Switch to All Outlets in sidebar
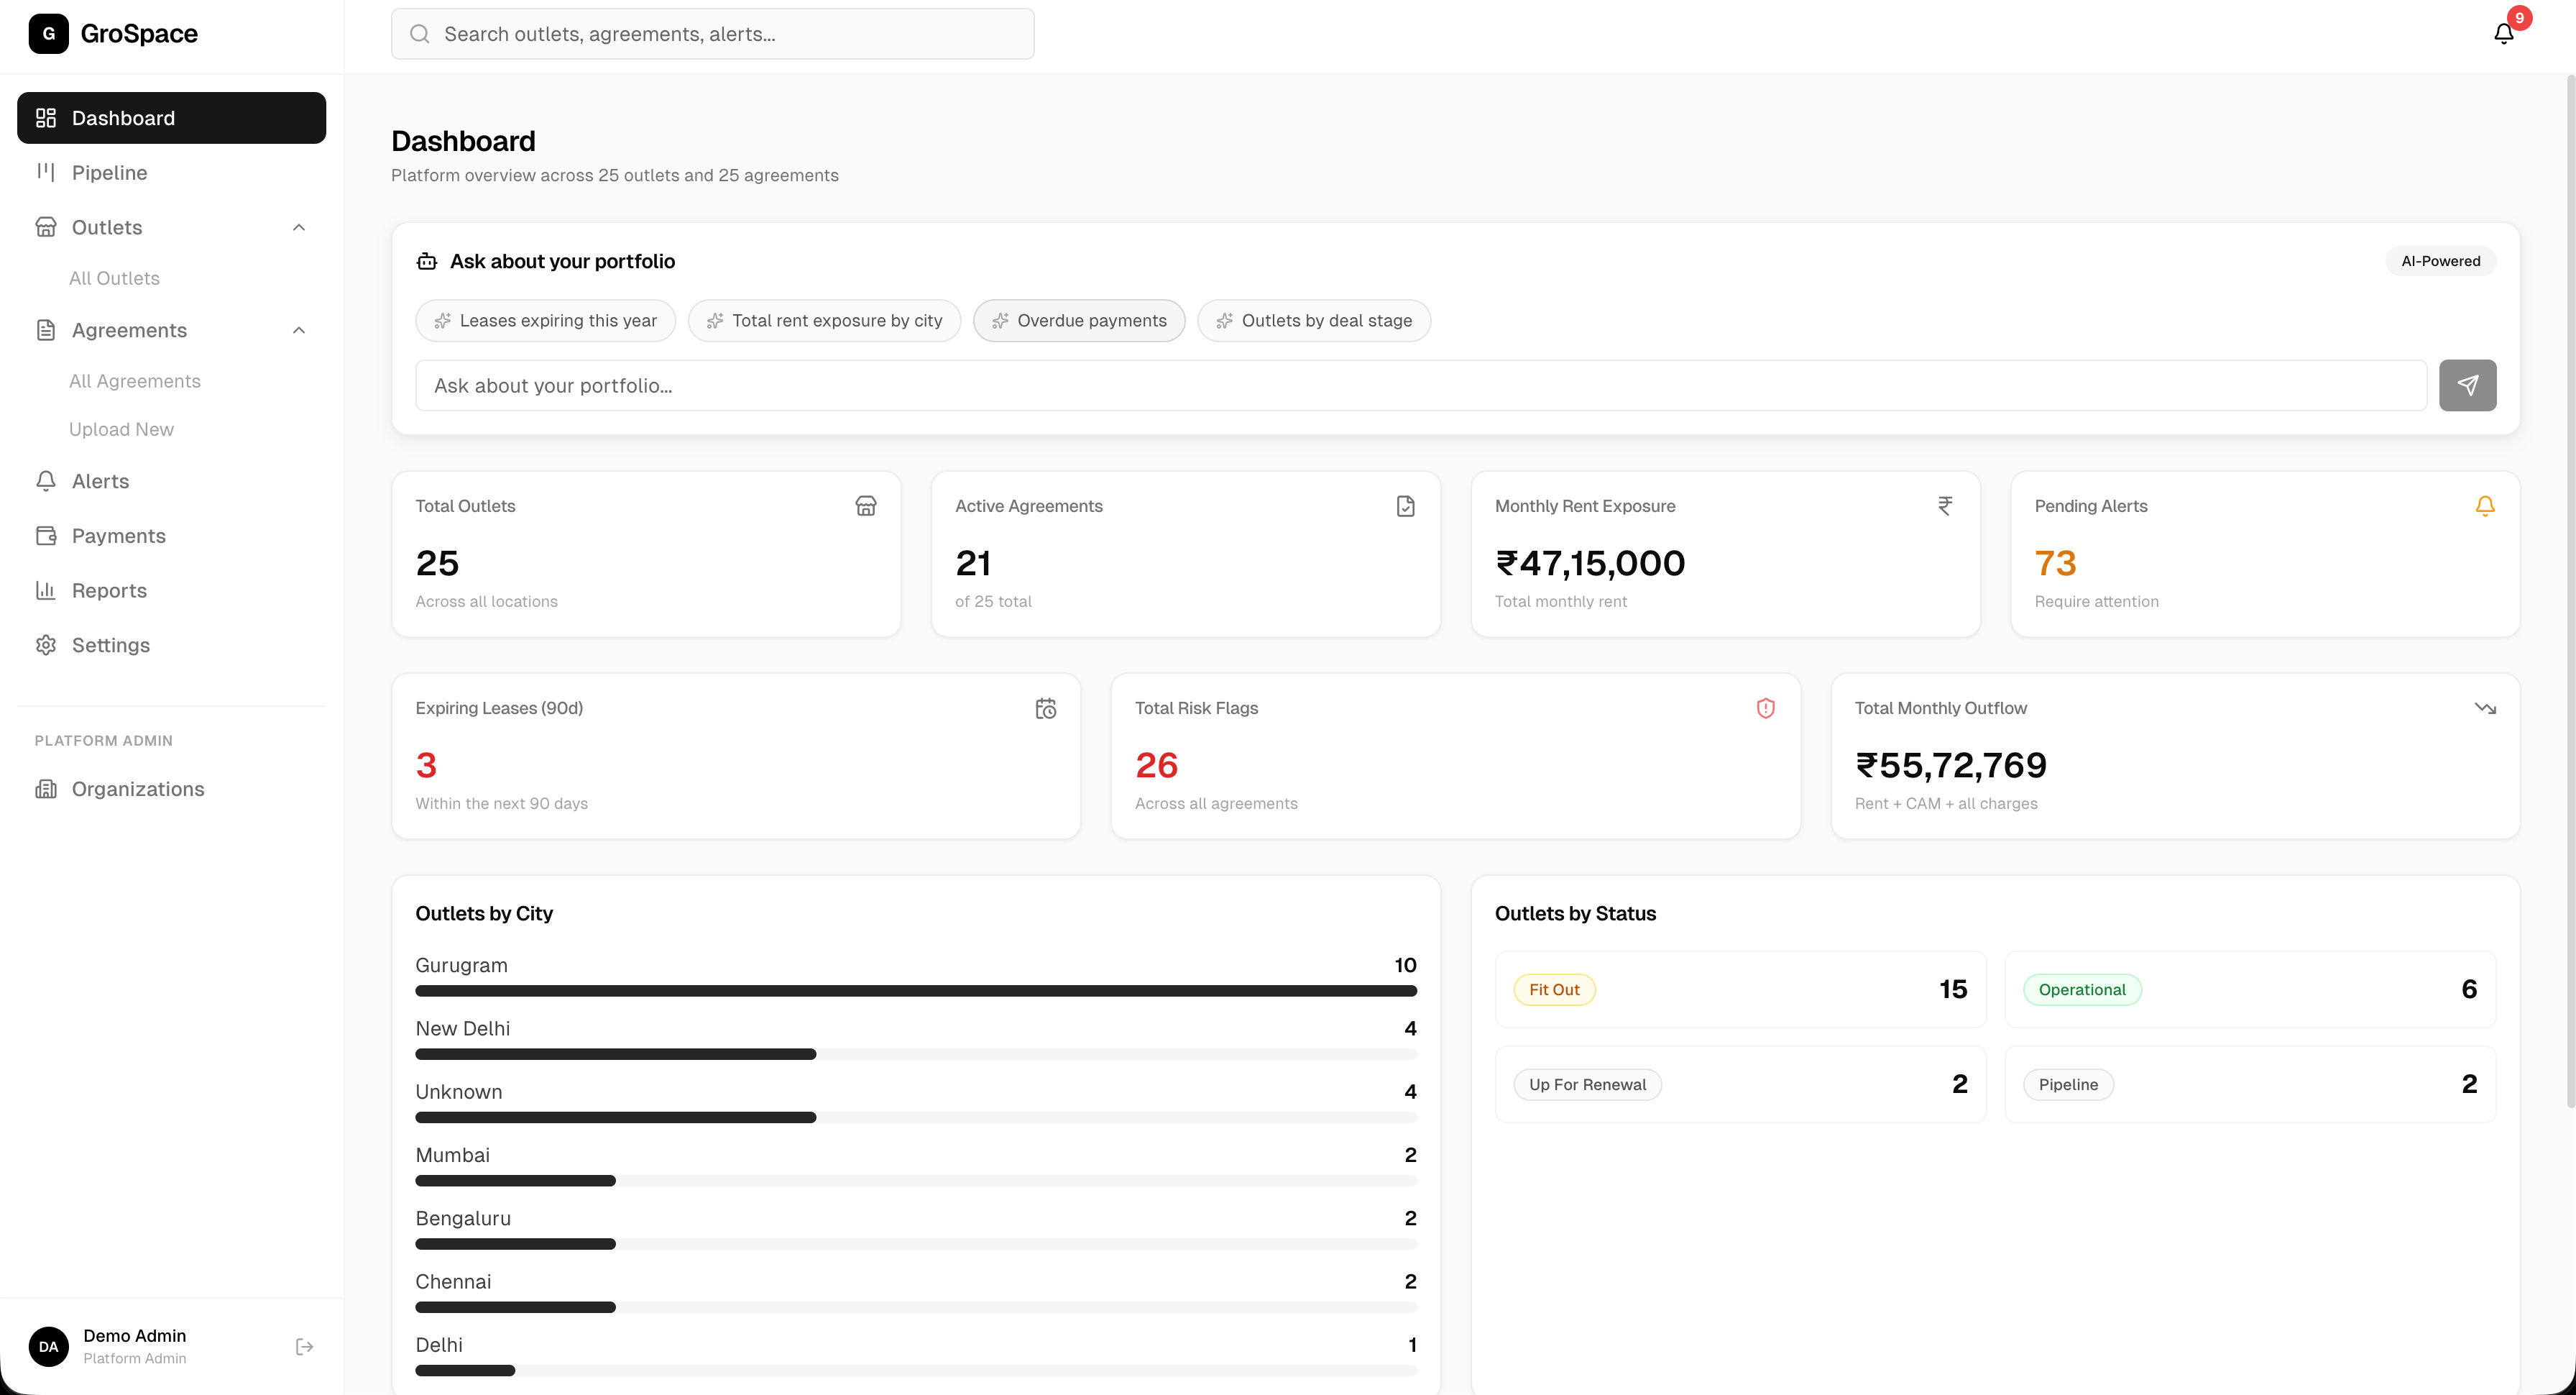Image resolution: width=2576 pixels, height=1395 pixels. tap(114, 278)
